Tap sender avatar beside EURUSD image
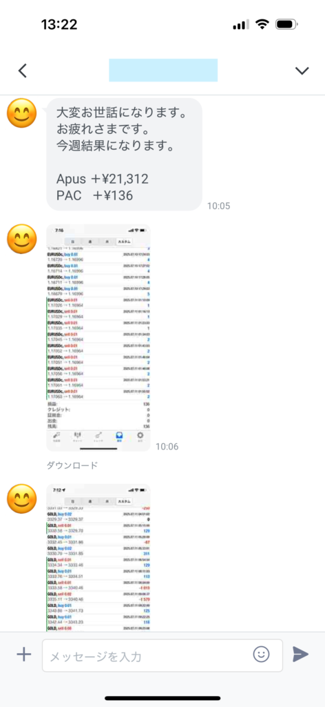Screen dimensions: 325x707 coord(21,239)
